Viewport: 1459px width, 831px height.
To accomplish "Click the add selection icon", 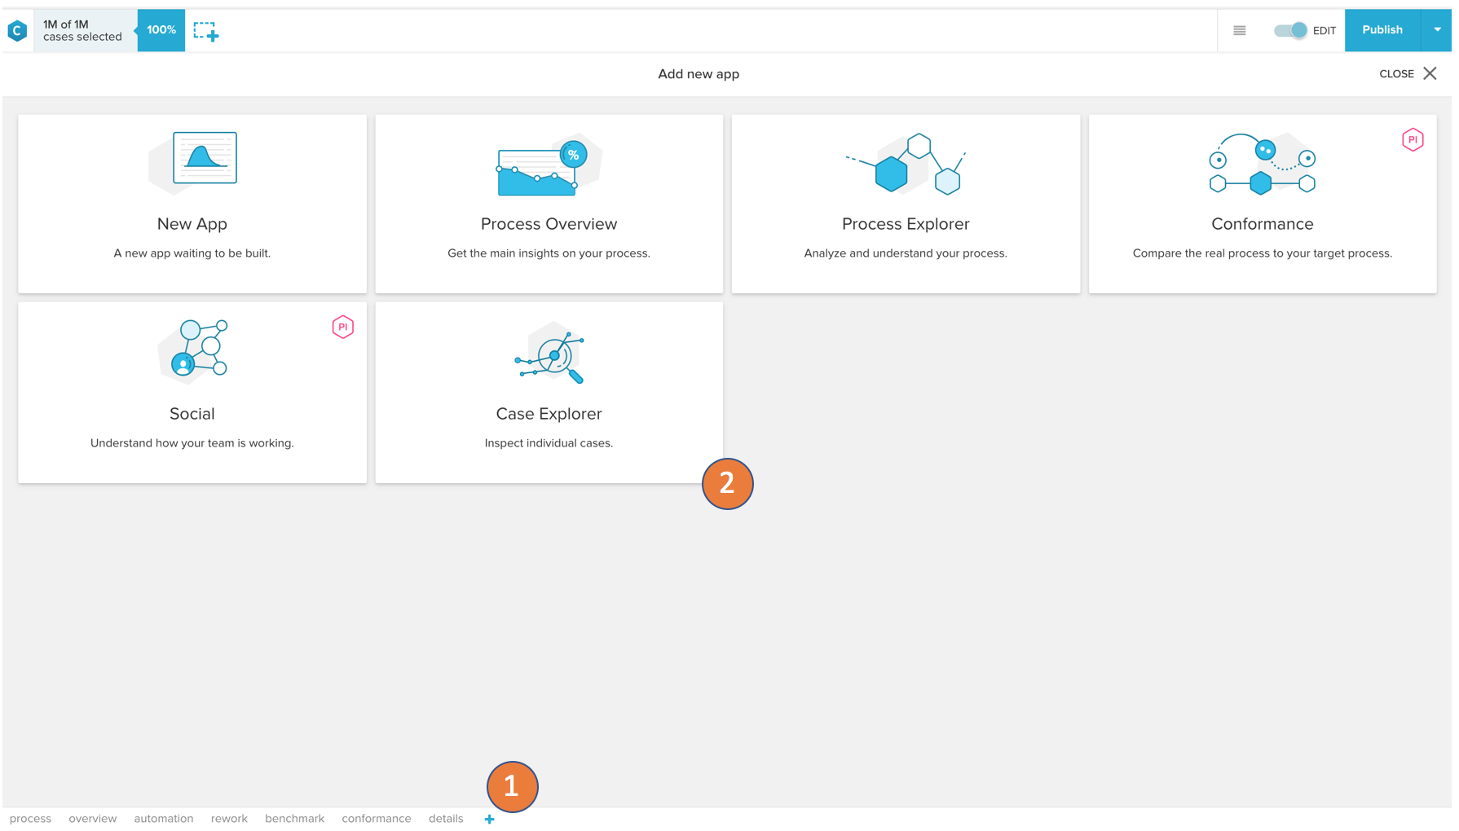I will (x=205, y=32).
